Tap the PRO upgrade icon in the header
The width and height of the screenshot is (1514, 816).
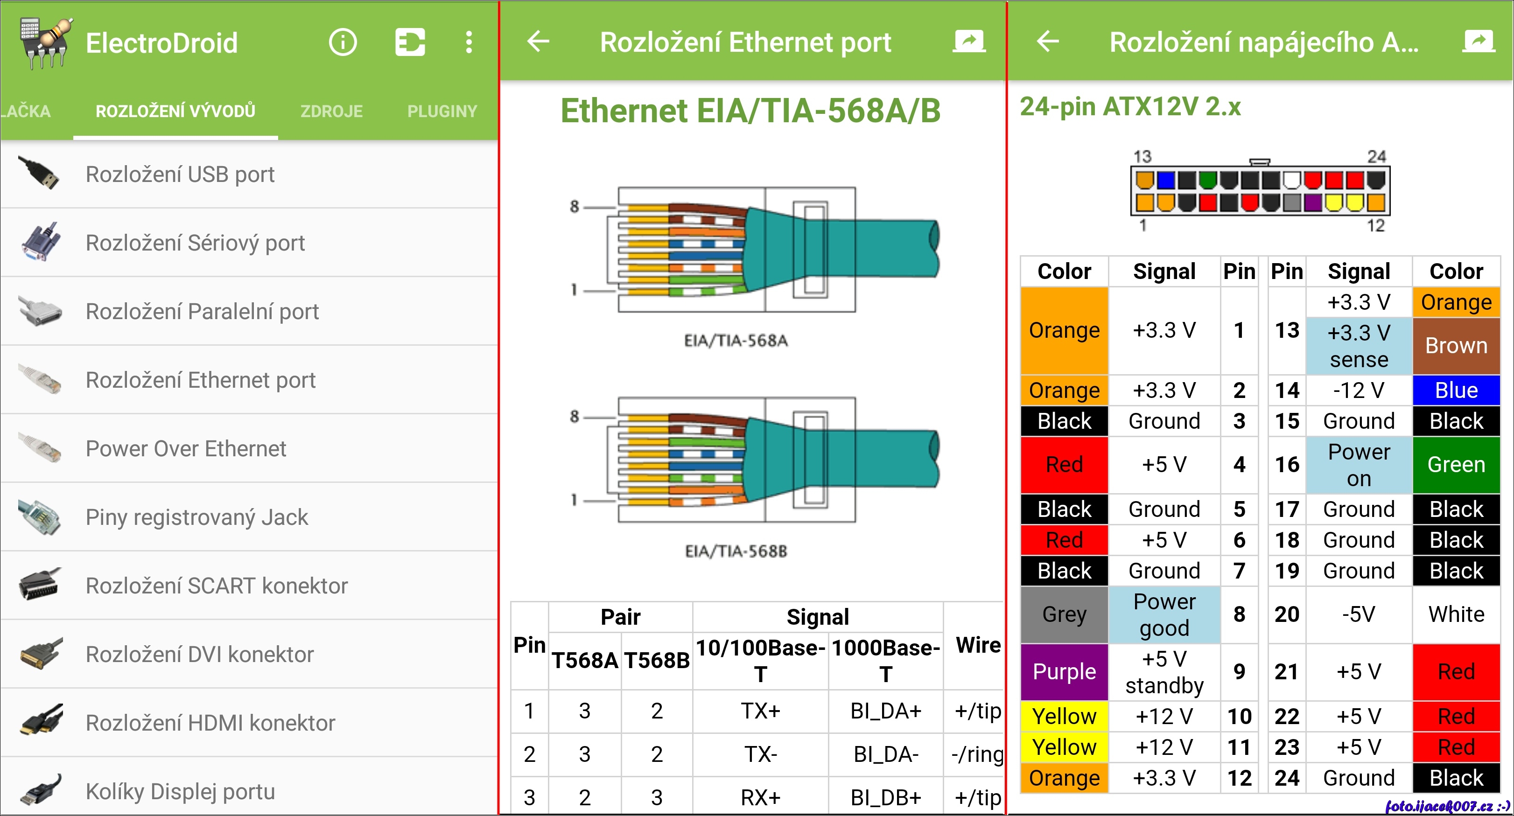click(x=410, y=42)
